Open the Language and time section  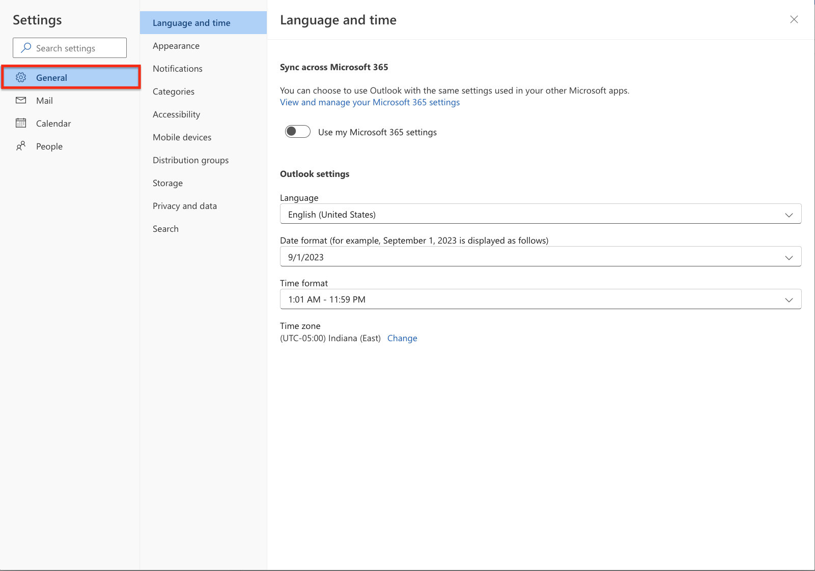pos(203,23)
